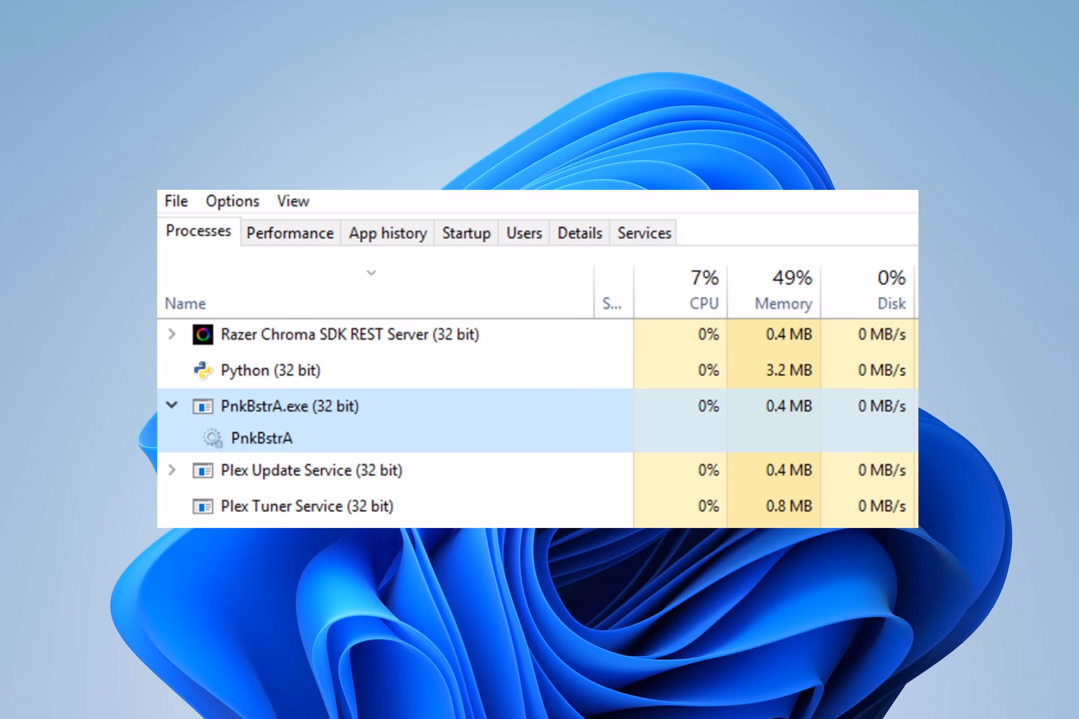This screenshot has width=1079, height=719.
Task: Click the Razer Chroma SDK colorful ring icon
Action: (x=202, y=335)
